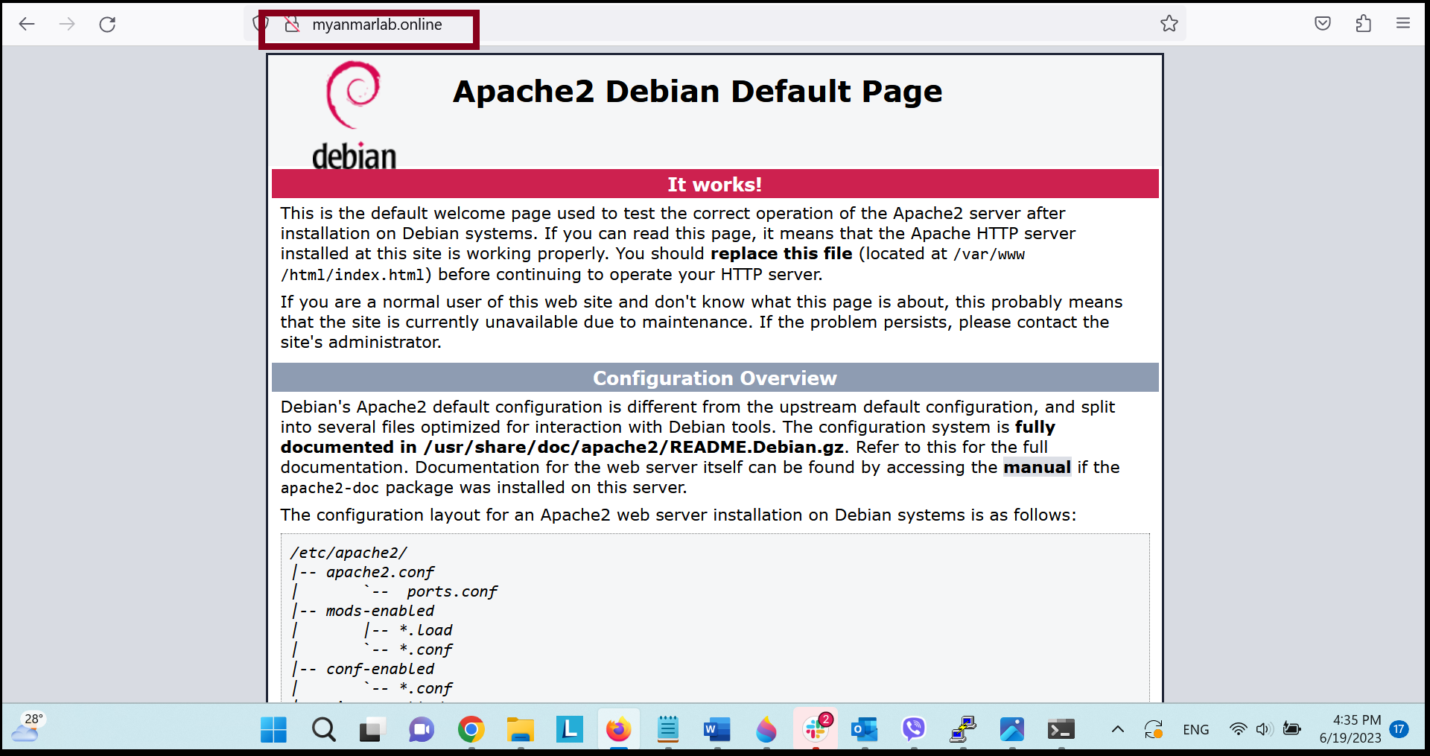Image resolution: width=1430 pixels, height=756 pixels.
Task: Open the clock and calendar at 4:35 PM
Action: 1350,729
